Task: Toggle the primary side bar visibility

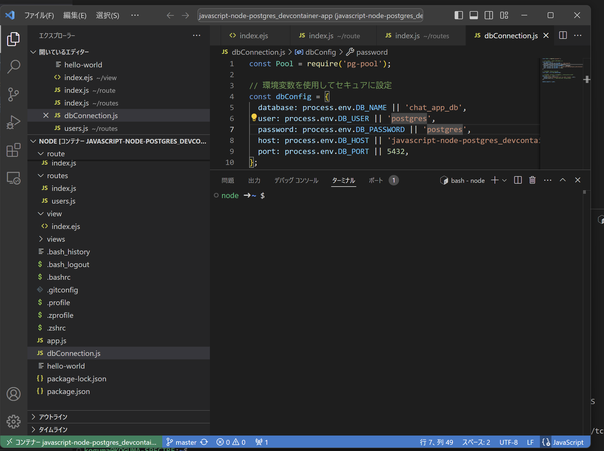Action: tap(458, 16)
